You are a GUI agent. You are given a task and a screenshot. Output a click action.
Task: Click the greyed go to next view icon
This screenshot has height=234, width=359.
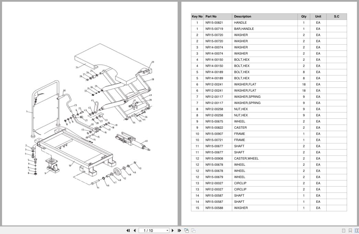click(193, 231)
